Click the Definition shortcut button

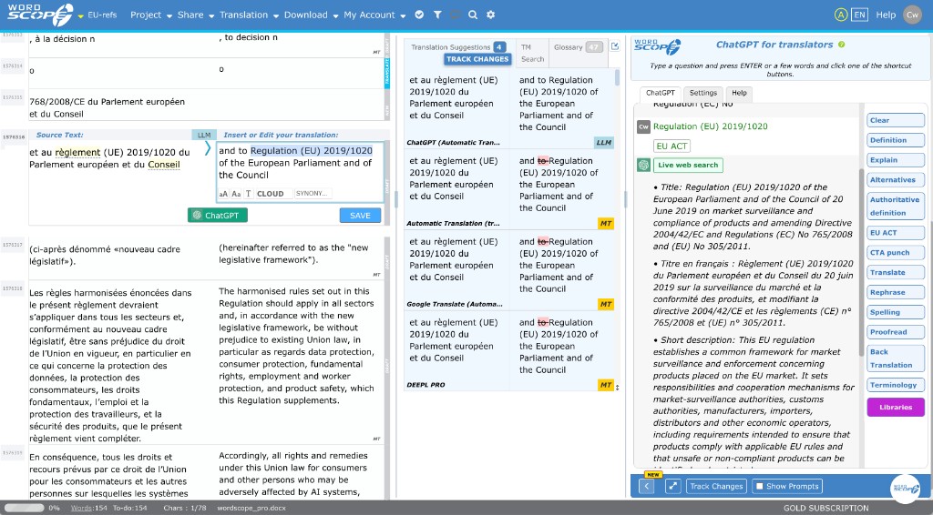point(896,140)
